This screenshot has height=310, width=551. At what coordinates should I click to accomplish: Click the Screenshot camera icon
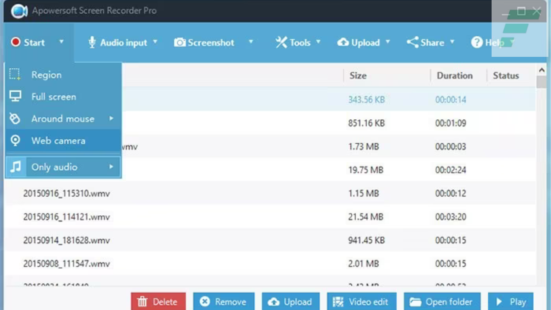pyautogui.click(x=180, y=42)
